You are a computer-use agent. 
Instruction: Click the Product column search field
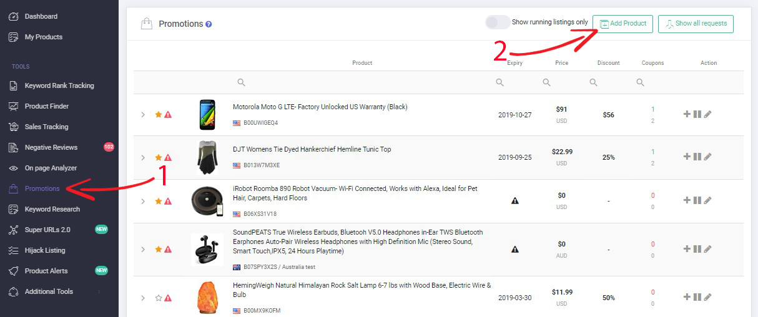coord(362,82)
